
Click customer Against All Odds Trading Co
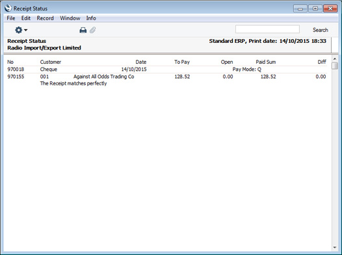(x=104, y=77)
